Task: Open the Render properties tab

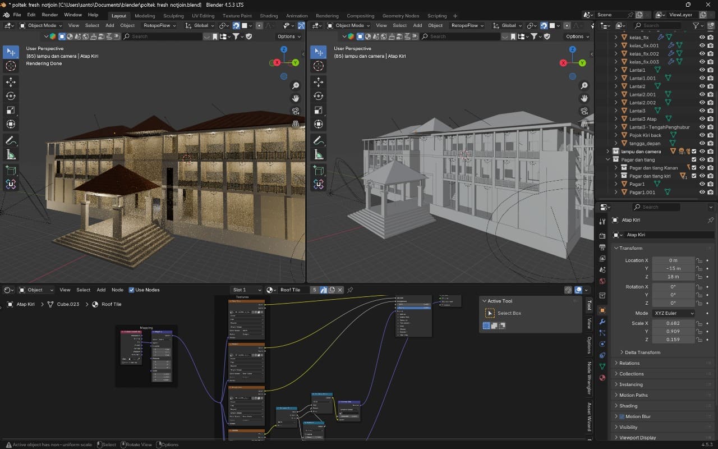Action: coord(602,236)
